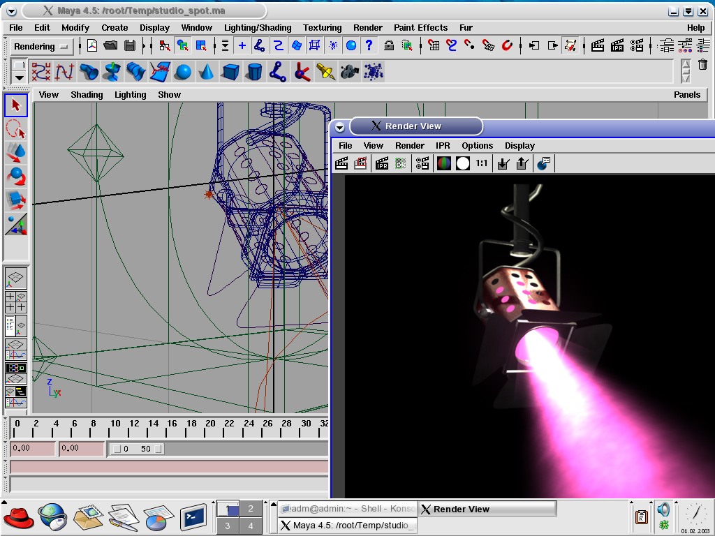Toggle snap to grids plus icon
This screenshot has height=536, width=715.
click(x=242, y=45)
